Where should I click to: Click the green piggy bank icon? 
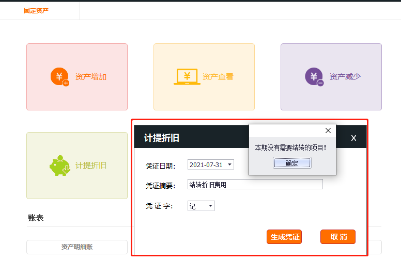pos(59,166)
